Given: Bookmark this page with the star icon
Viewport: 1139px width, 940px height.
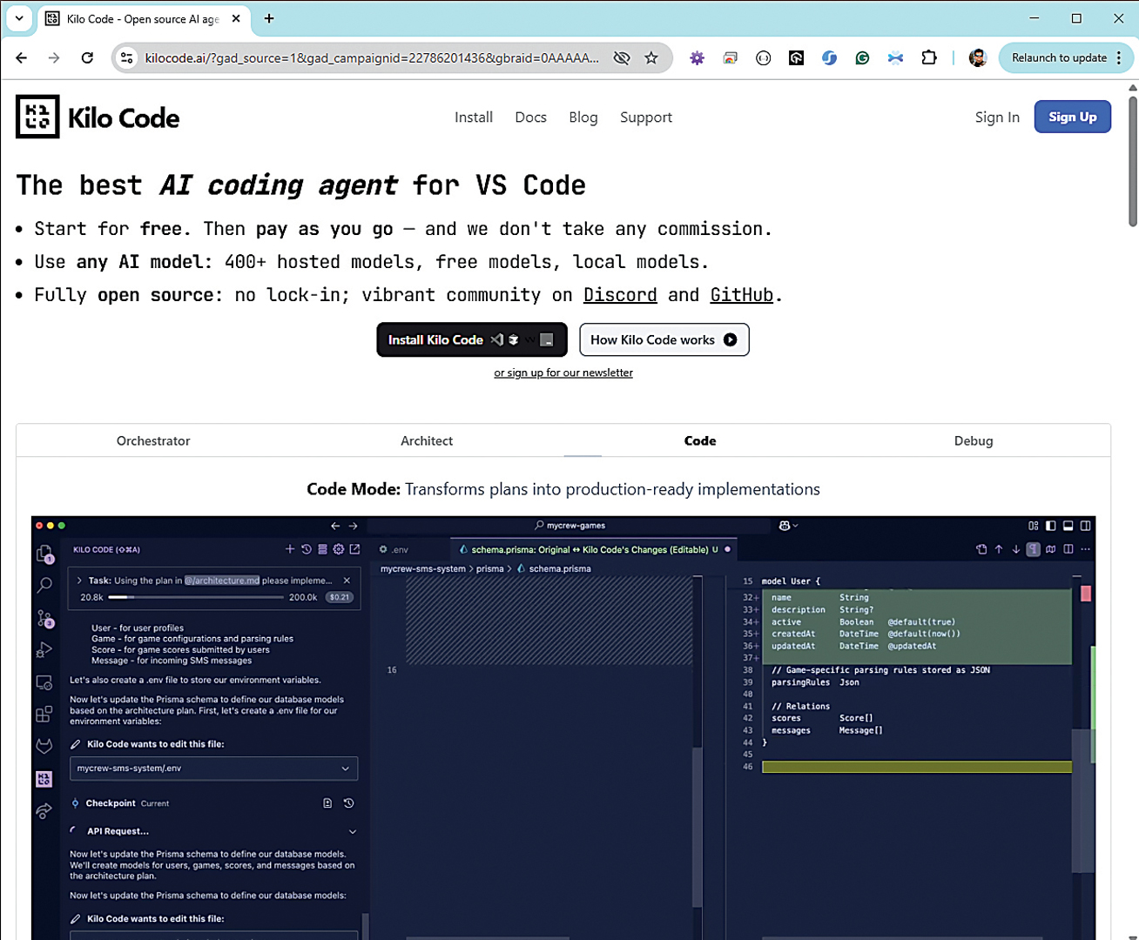Looking at the screenshot, I should tap(651, 58).
